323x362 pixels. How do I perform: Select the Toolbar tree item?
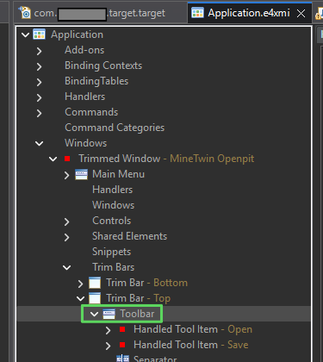(x=137, y=314)
